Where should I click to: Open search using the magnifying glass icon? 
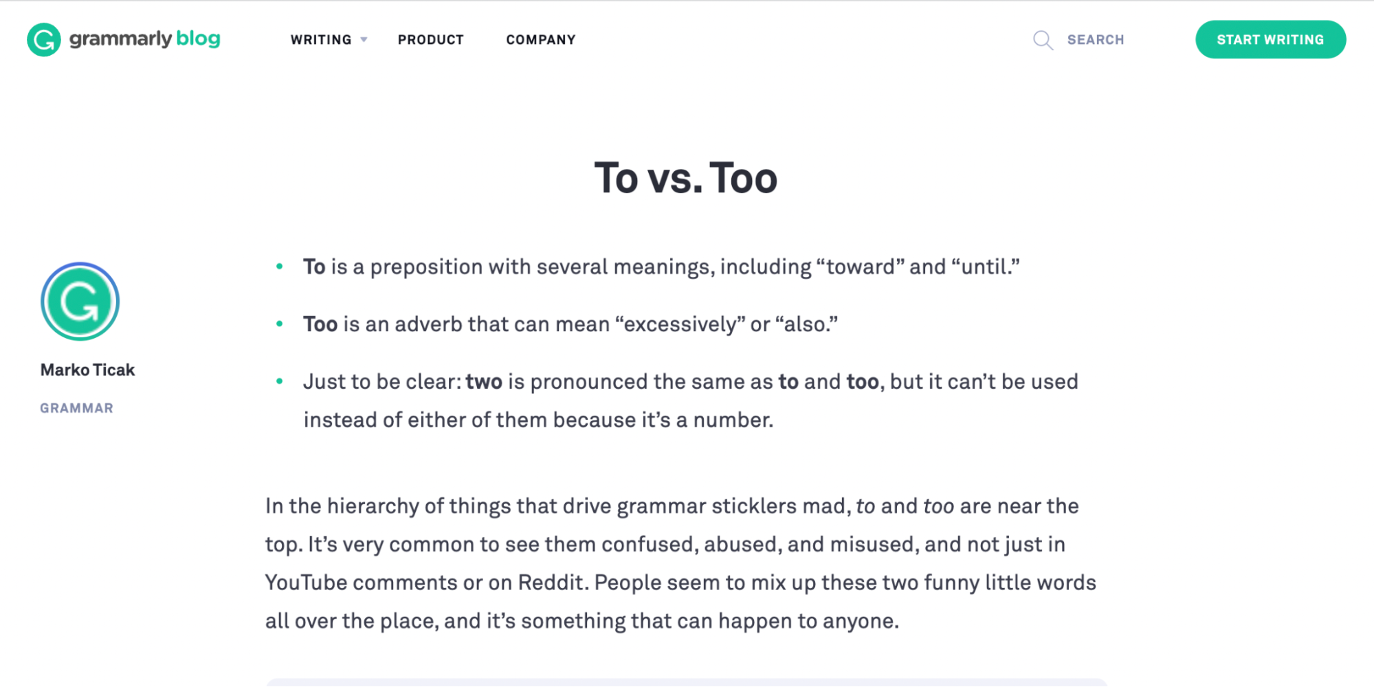coord(1042,41)
